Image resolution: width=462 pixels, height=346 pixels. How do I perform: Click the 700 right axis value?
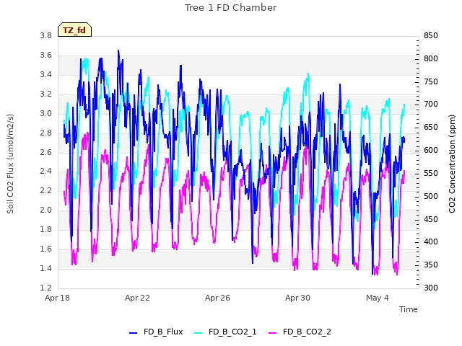[431, 105]
